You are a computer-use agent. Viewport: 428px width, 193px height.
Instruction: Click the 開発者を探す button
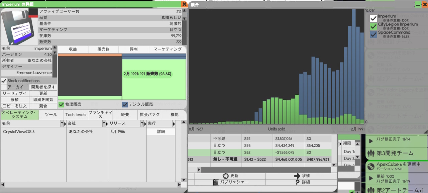[x=43, y=87]
